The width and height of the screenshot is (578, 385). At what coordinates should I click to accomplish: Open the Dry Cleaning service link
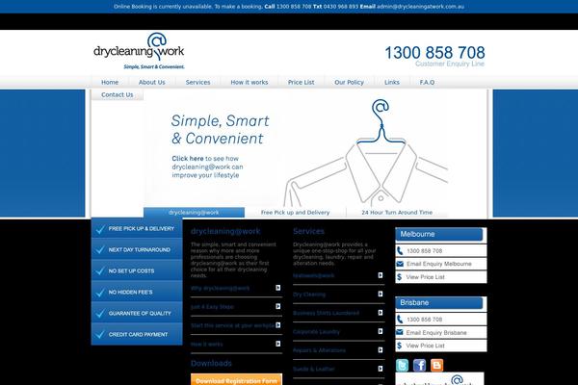point(309,295)
